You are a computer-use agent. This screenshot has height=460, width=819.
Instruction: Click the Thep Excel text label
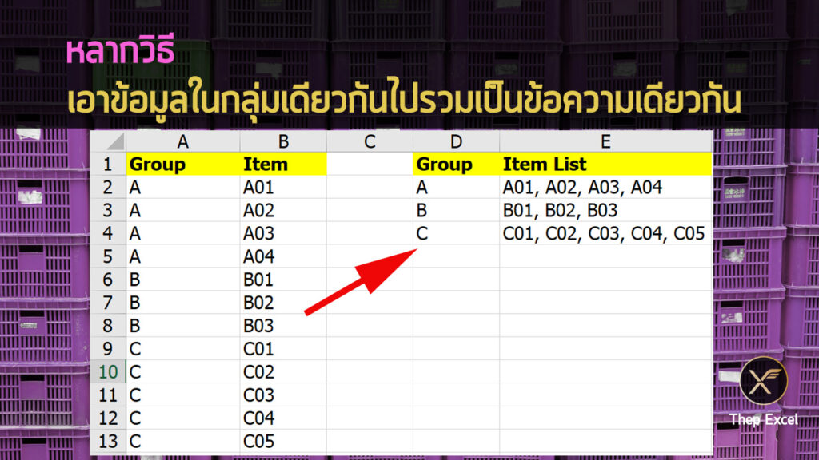763,419
